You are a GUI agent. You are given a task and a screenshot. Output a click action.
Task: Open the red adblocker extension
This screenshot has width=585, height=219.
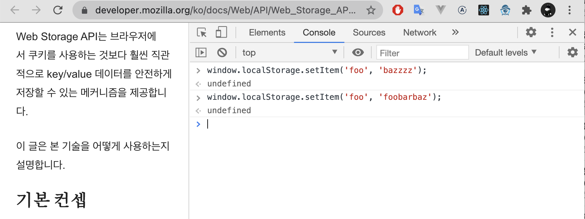(x=398, y=10)
